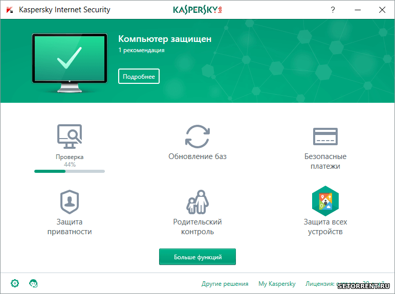
Task: Click the Проверка label
Action: pos(70,157)
